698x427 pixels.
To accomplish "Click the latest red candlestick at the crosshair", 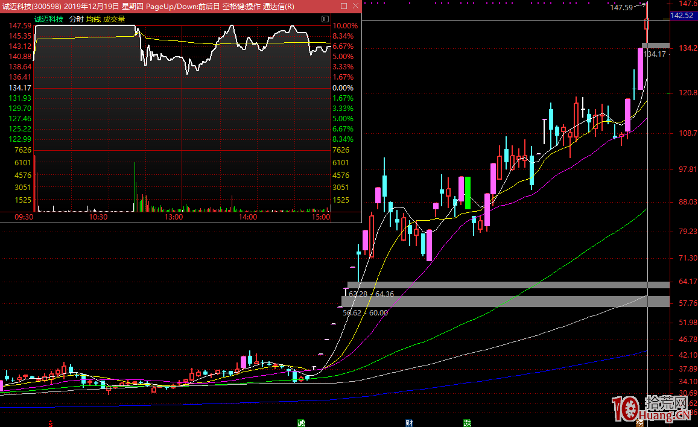I will click(x=647, y=24).
